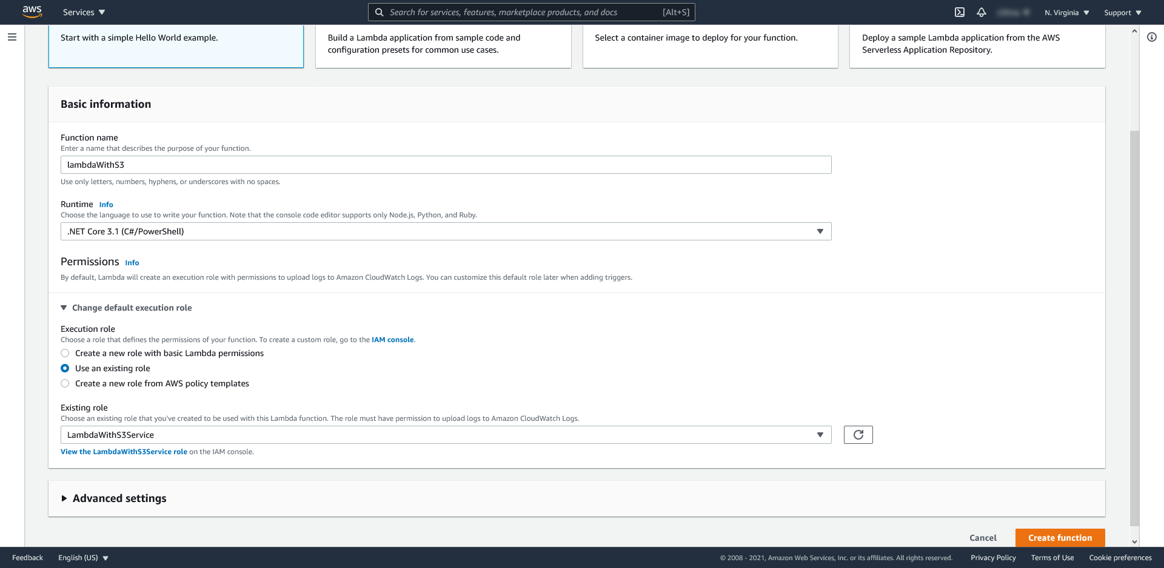Select the container image card
The width and height of the screenshot is (1164, 568).
[710, 46]
